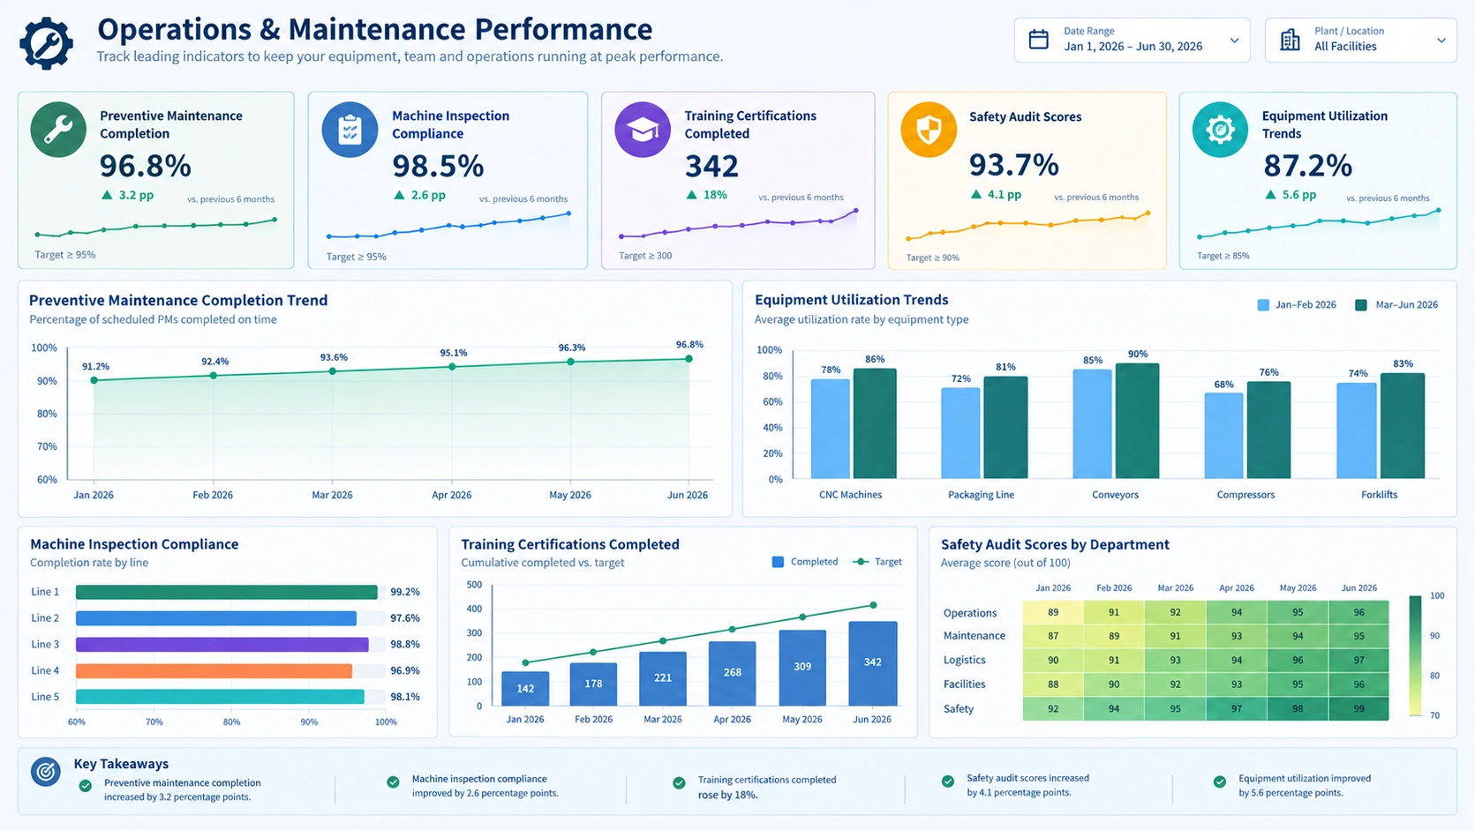1475x830 pixels.
Task: Expand All Facilities using its chevron arrow
Action: [x=1441, y=41]
